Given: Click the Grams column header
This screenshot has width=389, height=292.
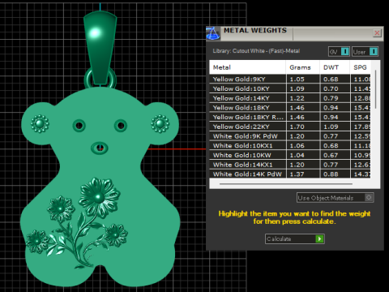Looking at the screenshot, I should (302, 67).
